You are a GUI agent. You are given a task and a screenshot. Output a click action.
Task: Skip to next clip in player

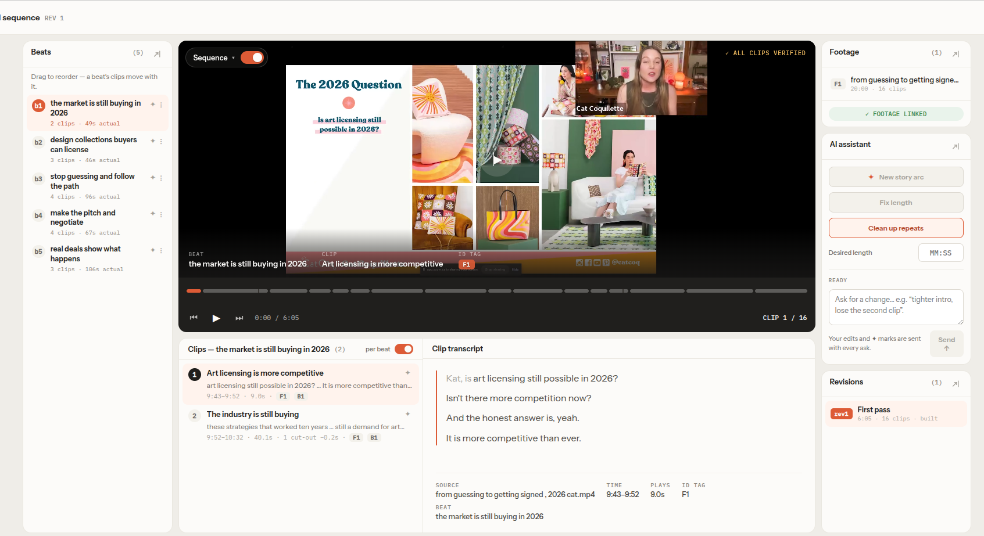[239, 318]
